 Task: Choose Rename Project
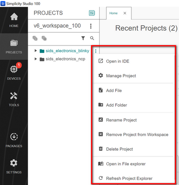[x=133, y=120]
